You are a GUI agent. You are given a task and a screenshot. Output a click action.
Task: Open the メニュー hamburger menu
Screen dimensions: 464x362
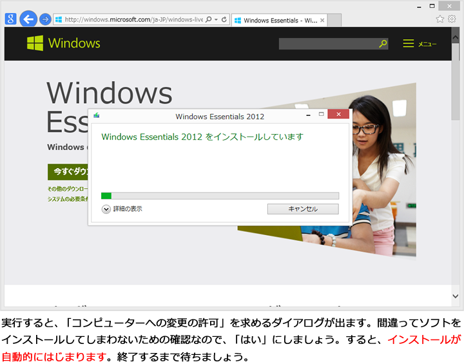coord(420,44)
